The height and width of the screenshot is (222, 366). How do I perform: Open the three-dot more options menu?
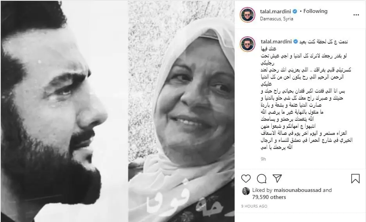356,15
